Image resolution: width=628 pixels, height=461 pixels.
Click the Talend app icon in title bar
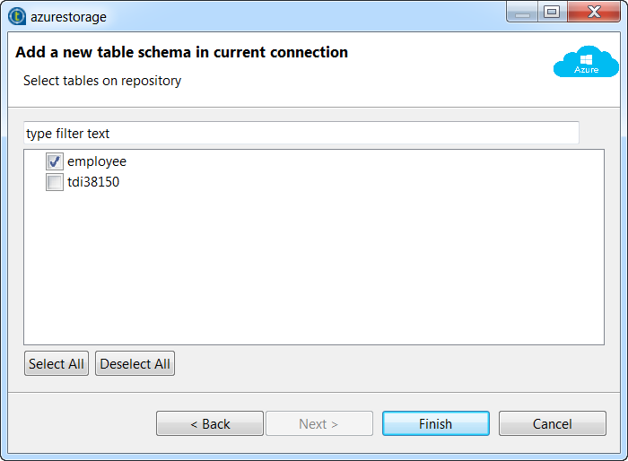tap(16, 16)
